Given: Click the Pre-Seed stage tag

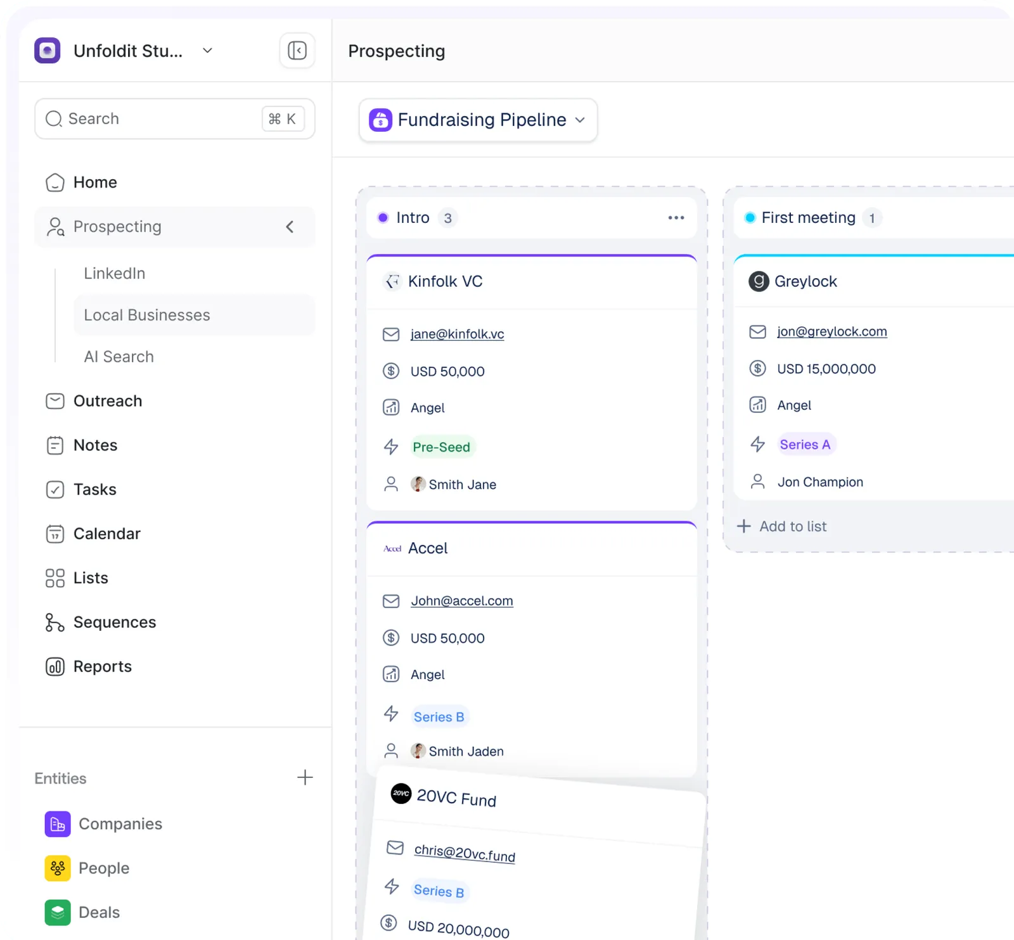Looking at the screenshot, I should tap(442, 447).
